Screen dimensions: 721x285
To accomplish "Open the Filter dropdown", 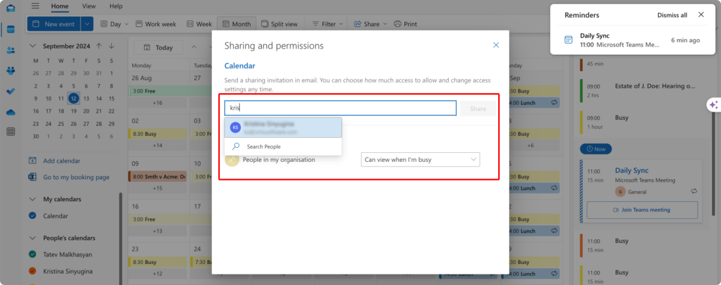I will point(327,24).
